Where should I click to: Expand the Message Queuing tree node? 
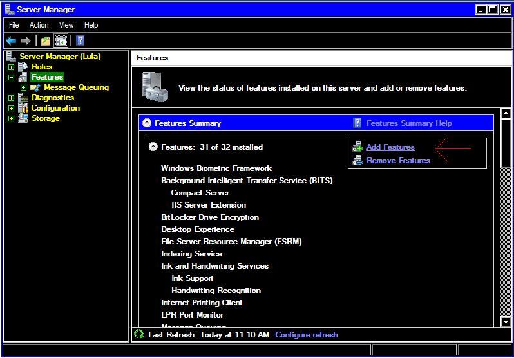click(x=23, y=87)
